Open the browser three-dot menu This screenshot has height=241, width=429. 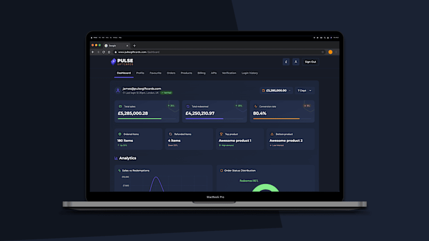pyautogui.click(x=336, y=52)
